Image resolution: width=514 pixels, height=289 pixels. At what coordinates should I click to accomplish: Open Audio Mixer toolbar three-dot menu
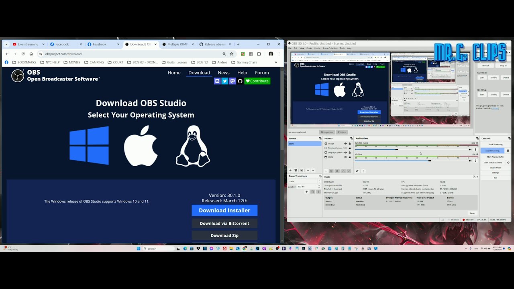363,171
